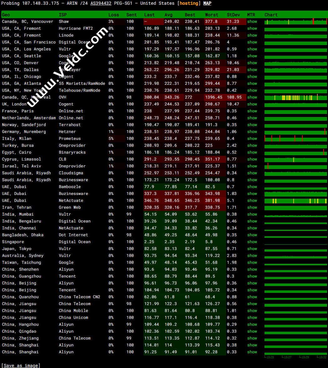Click the chart for UAE Dubai NetActuate
328x368 pixels.
295,201
